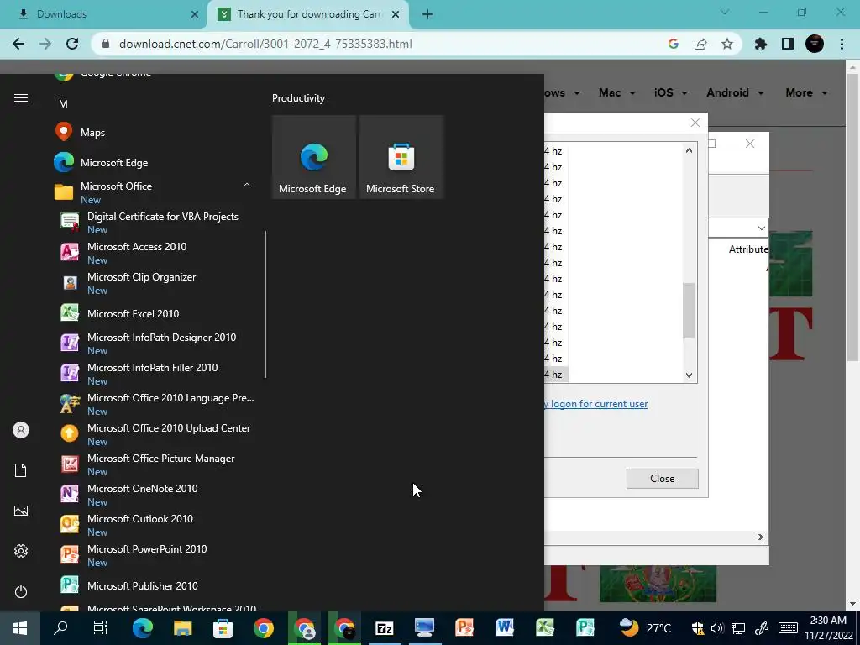Viewport: 860px width, 645px height.
Task: Share this page from address bar
Action: coord(700,44)
